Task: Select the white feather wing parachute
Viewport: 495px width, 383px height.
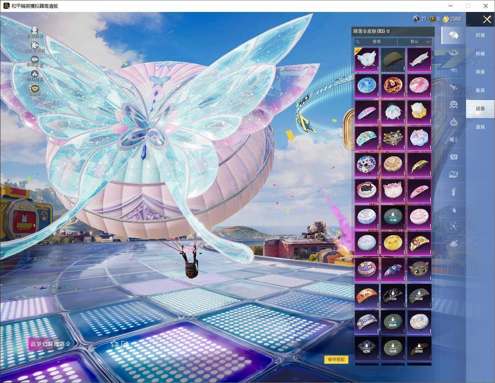Action: click(419, 60)
